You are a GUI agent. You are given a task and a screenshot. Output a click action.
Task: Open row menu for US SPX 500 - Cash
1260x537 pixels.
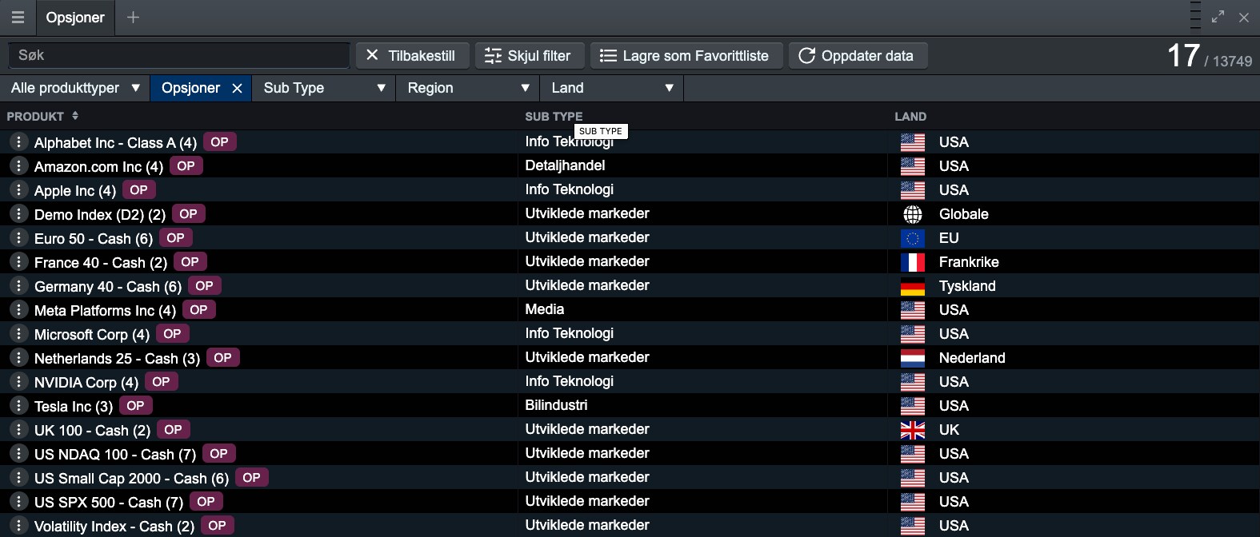click(18, 502)
